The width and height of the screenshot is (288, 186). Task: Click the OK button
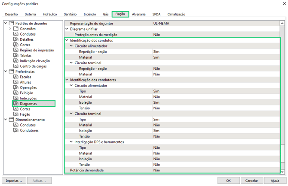[228, 180]
